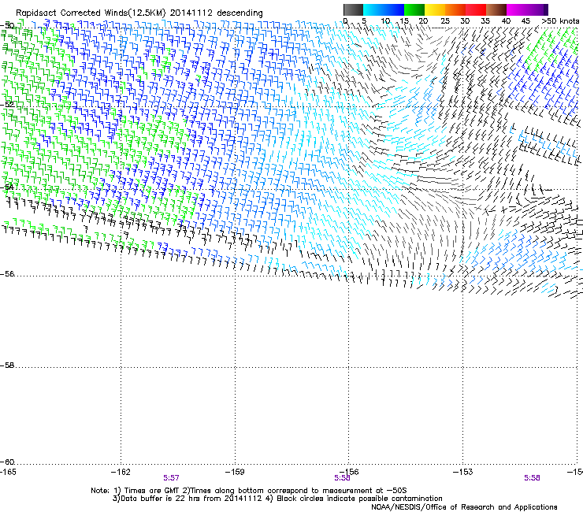Pick the brown 35-40 knots color band

click(496, 9)
